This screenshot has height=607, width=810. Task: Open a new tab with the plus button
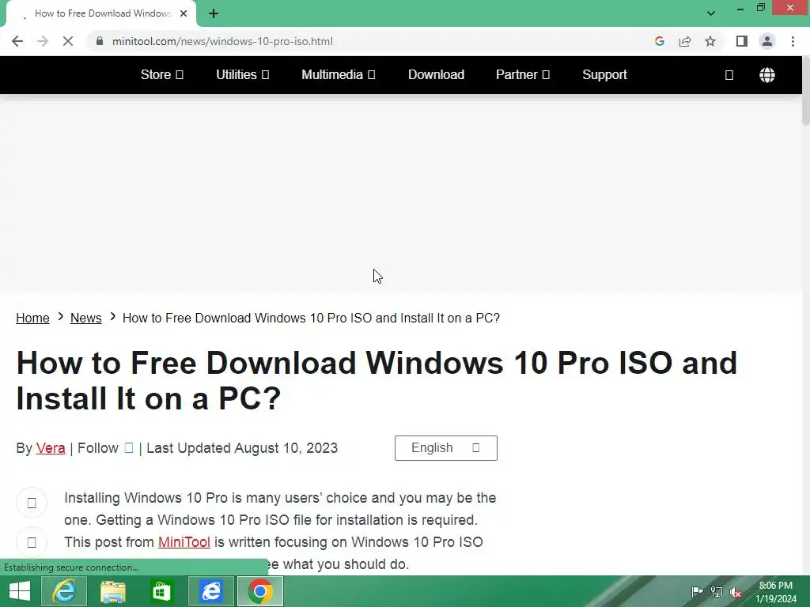(x=214, y=13)
